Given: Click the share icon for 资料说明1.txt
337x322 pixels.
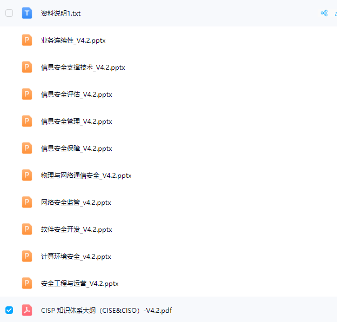Looking at the screenshot, I should pyautogui.click(x=324, y=13).
